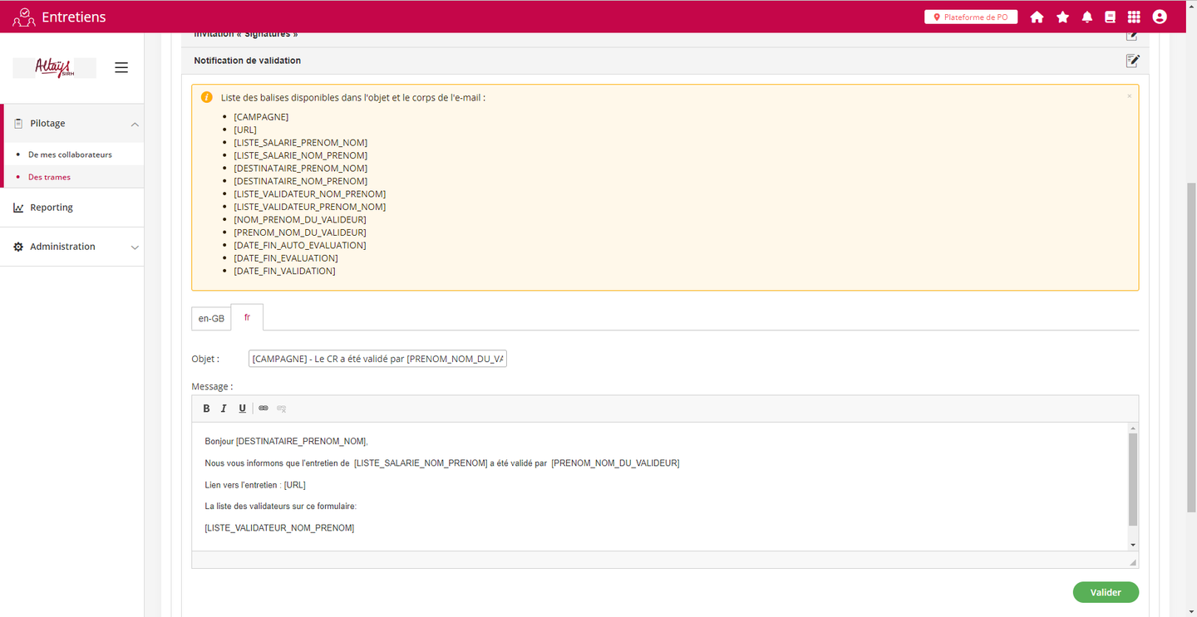
Task: Close the balises info banner
Action: click(x=1129, y=96)
